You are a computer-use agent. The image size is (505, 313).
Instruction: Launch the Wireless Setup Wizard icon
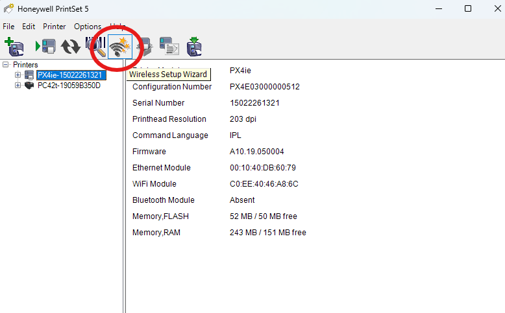pos(120,47)
